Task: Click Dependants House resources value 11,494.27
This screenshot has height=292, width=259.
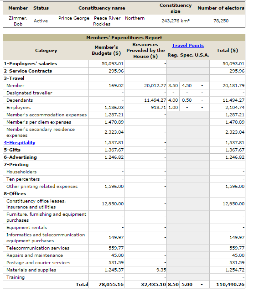Action: (x=155, y=100)
